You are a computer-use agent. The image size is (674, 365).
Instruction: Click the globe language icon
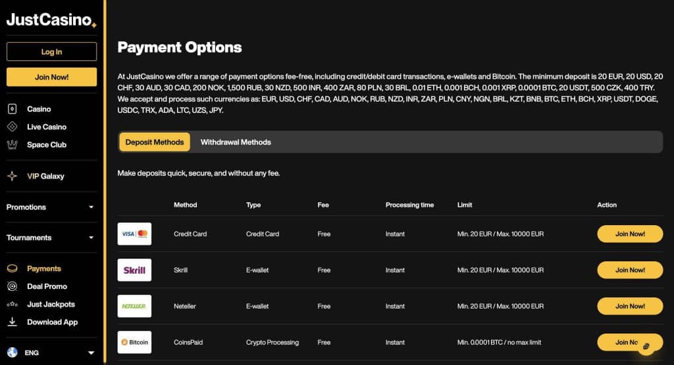click(12, 352)
